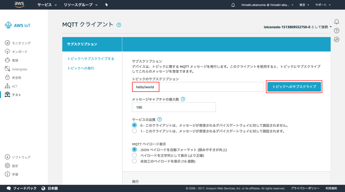
Task: Open the 設定 gear icon
Action: coord(7,165)
